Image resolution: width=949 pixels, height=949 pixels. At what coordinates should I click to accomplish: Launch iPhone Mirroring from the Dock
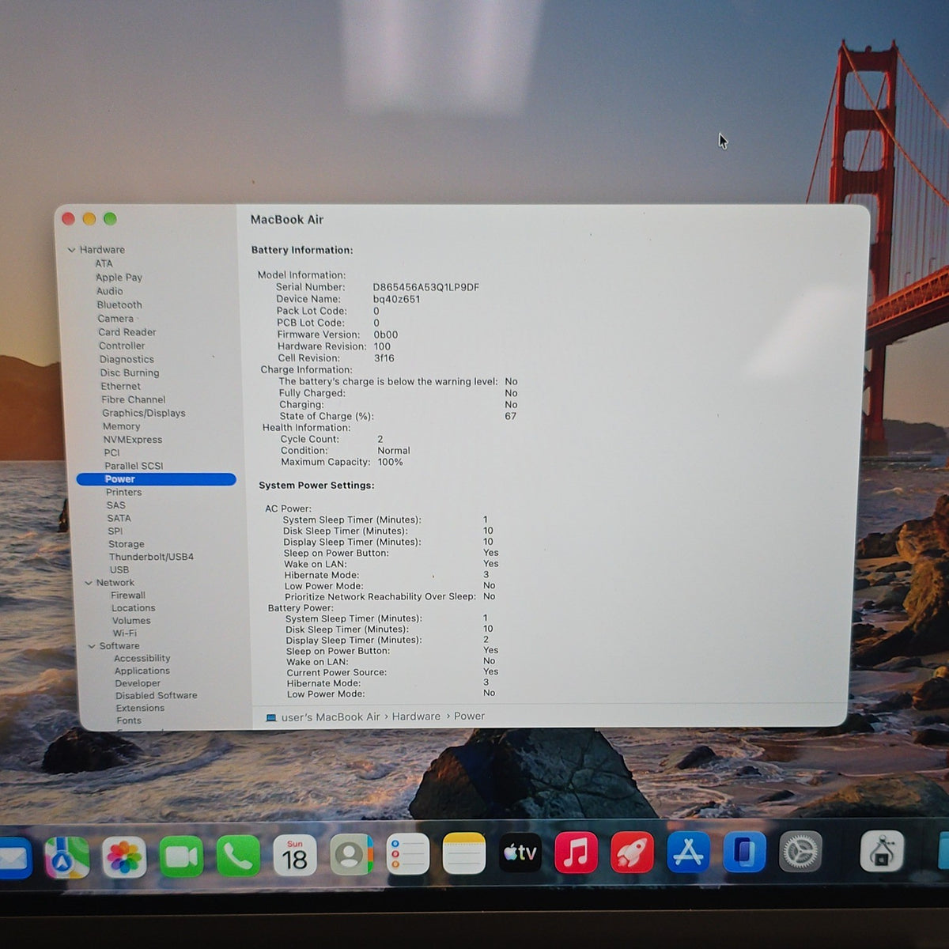point(743,851)
